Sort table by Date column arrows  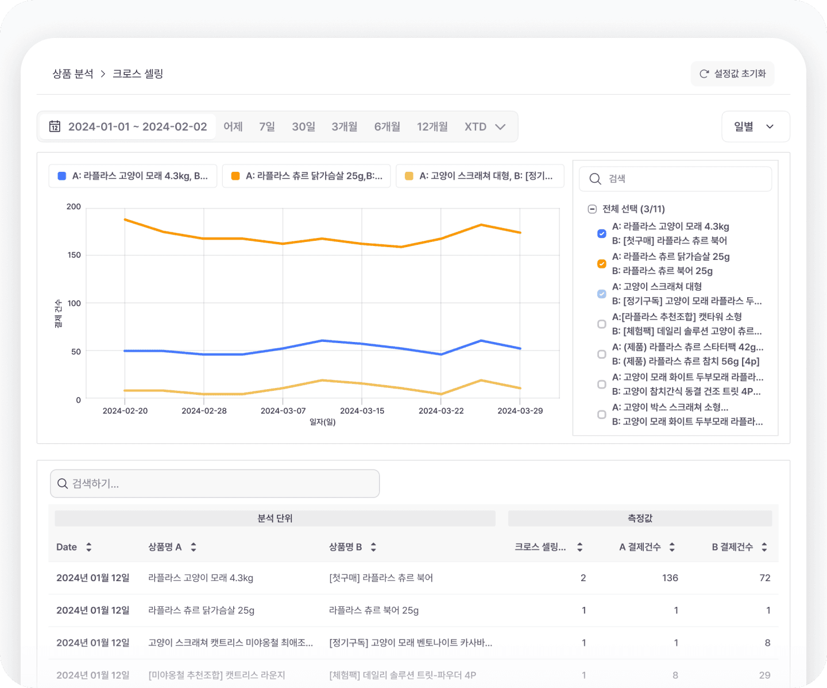click(x=88, y=547)
